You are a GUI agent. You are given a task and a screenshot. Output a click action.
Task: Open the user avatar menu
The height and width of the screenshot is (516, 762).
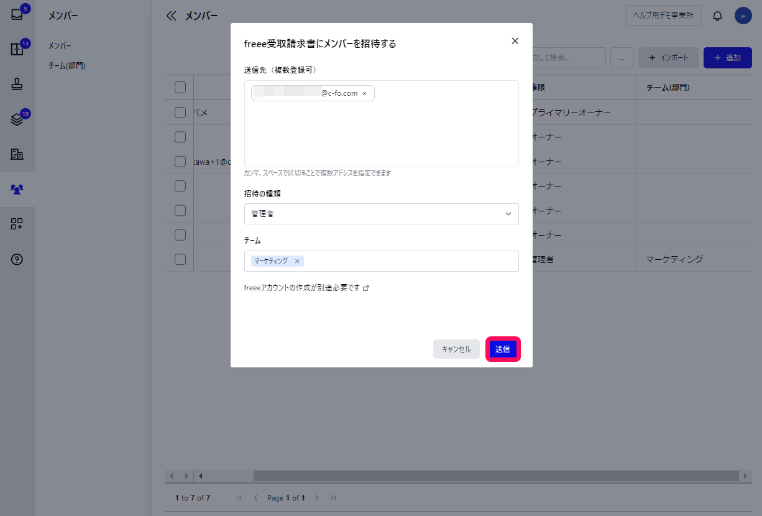coord(743,16)
